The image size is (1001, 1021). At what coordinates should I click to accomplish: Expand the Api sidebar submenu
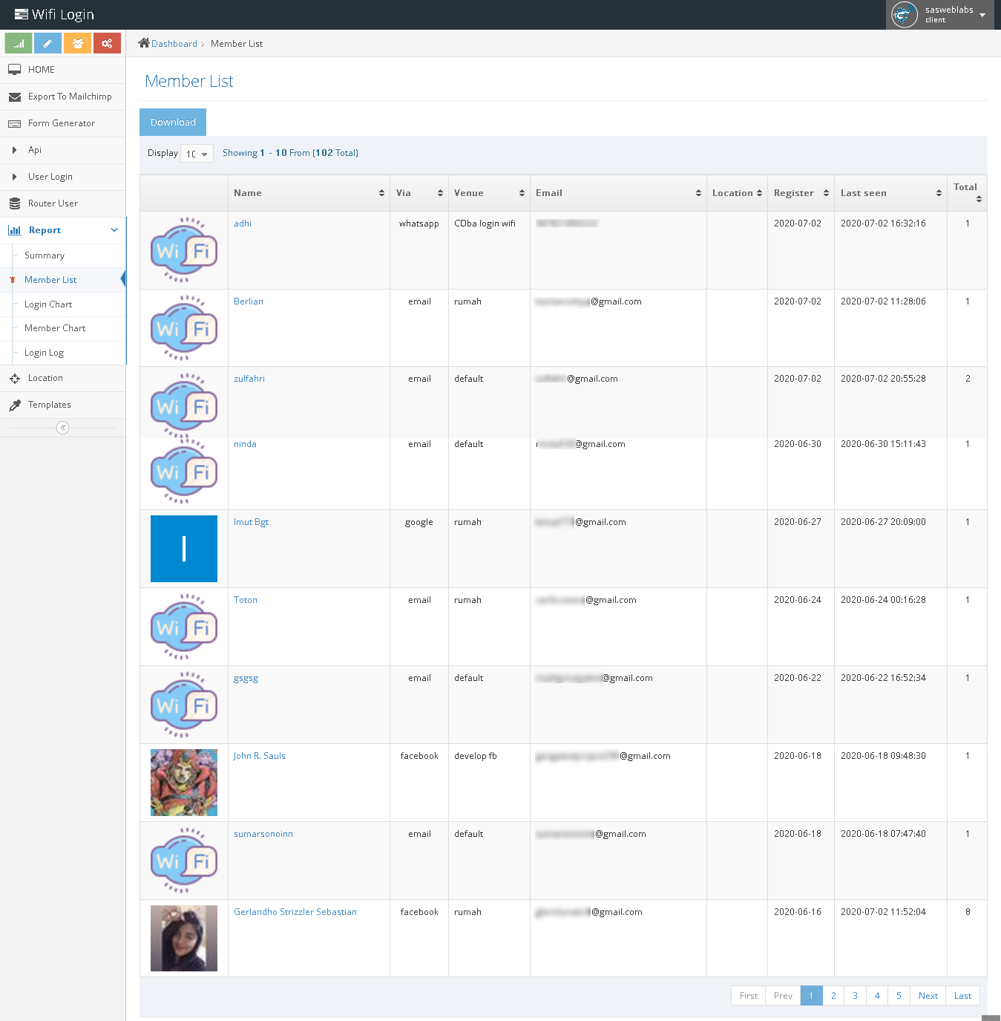pyautogui.click(x=35, y=150)
